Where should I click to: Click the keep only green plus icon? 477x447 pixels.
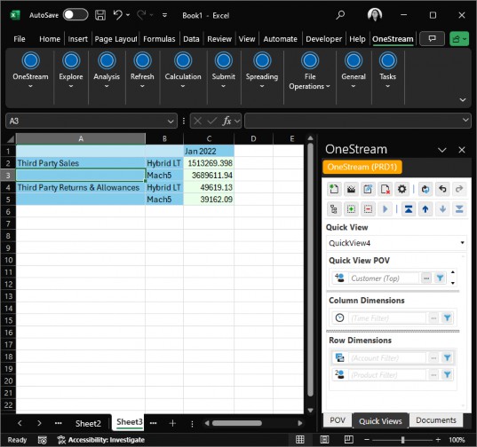pyautogui.click(x=351, y=209)
